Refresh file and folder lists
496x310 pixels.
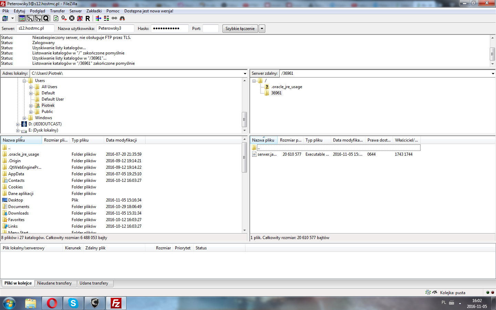[x=56, y=18]
